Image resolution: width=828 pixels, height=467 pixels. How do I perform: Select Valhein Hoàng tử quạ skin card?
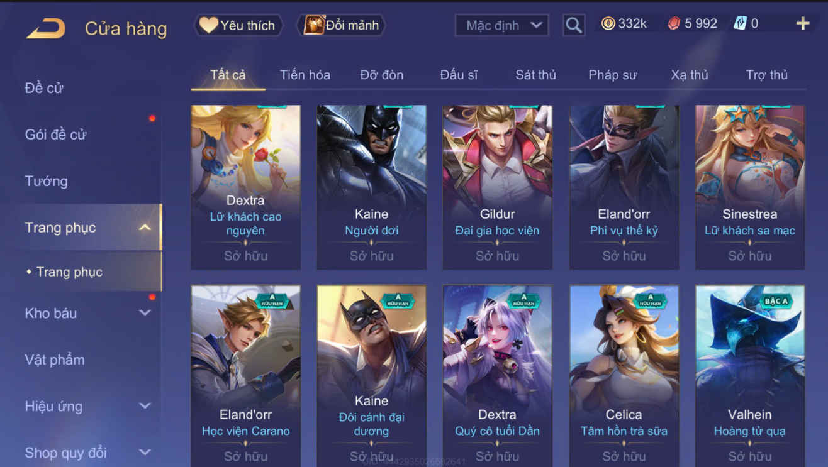coord(749,375)
